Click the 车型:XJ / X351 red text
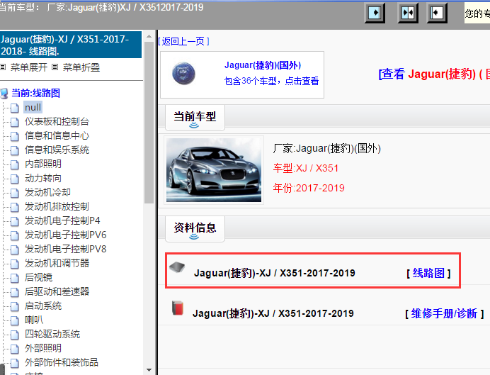 pyautogui.click(x=306, y=168)
